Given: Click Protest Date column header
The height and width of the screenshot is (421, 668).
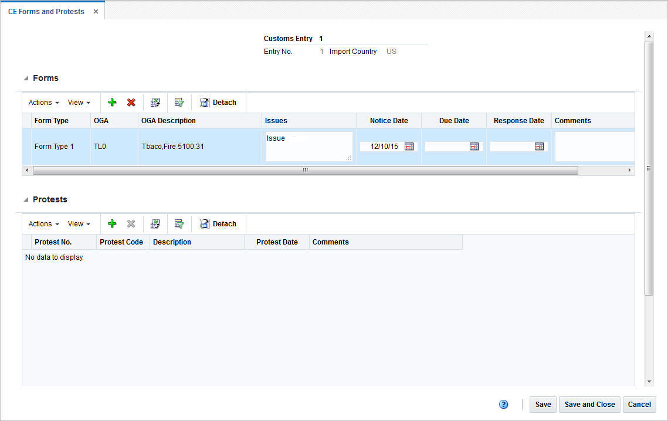Looking at the screenshot, I should tap(277, 242).
